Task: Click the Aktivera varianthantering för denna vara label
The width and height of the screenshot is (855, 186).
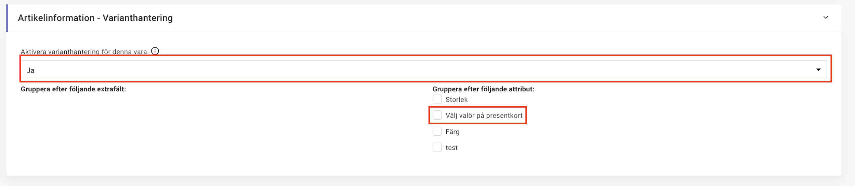Action: tap(85, 52)
